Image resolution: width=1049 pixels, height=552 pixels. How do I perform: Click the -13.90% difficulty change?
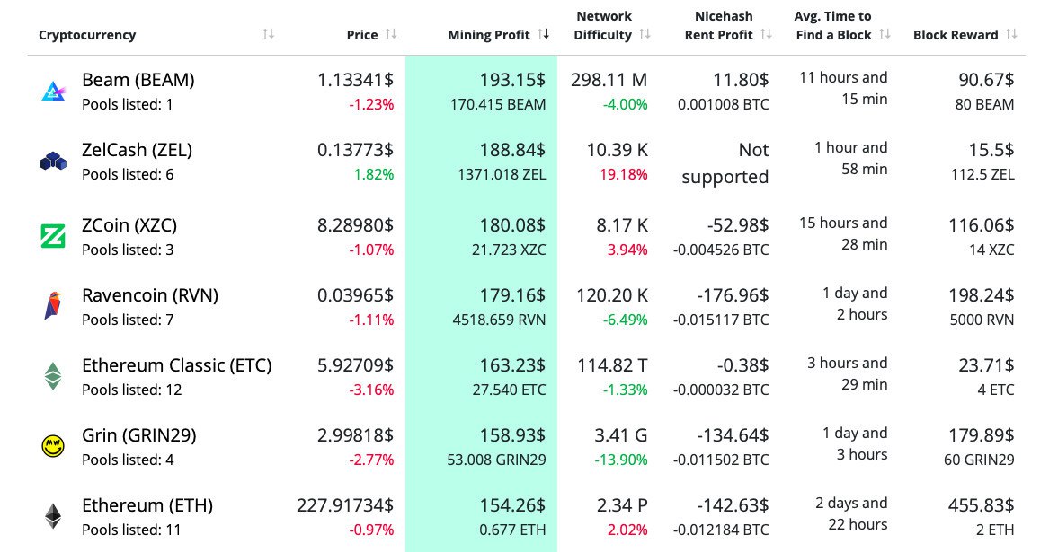pos(621,460)
